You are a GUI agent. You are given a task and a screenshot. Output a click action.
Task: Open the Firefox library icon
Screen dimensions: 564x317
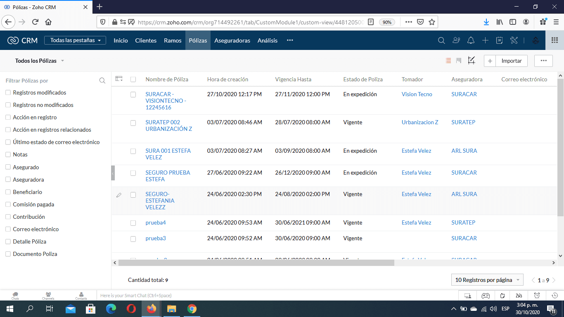500,22
